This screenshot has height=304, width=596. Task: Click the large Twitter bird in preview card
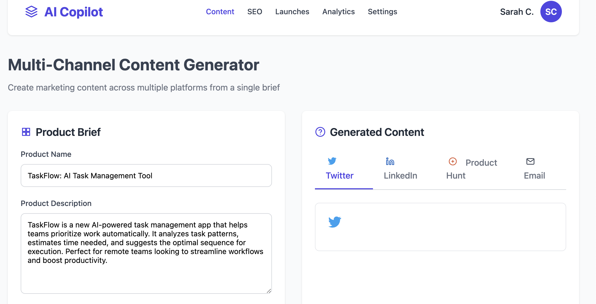point(335,222)
